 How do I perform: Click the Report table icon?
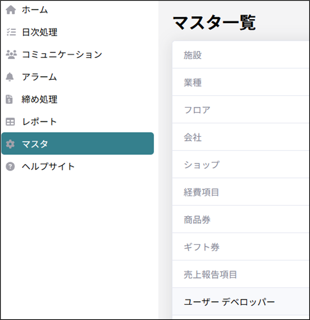[11, 122]
